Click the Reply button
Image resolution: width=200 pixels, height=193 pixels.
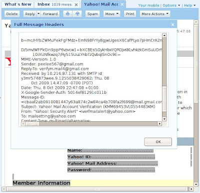[30, 14]
